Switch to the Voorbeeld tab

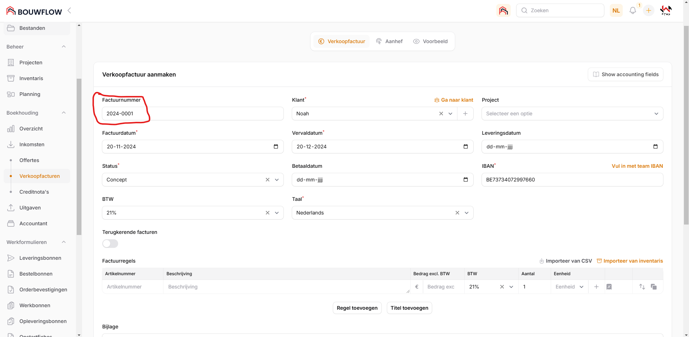tap(430, 41)
